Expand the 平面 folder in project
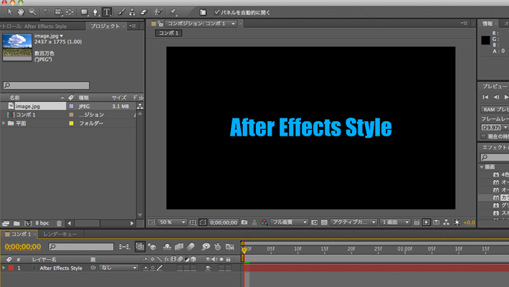 pos(4,123)
